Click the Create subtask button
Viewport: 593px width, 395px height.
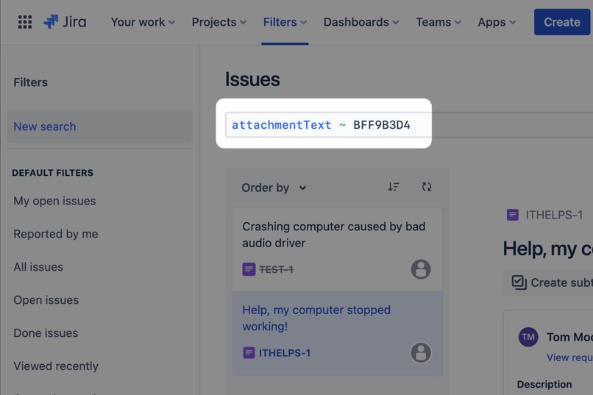click(548, 282)
